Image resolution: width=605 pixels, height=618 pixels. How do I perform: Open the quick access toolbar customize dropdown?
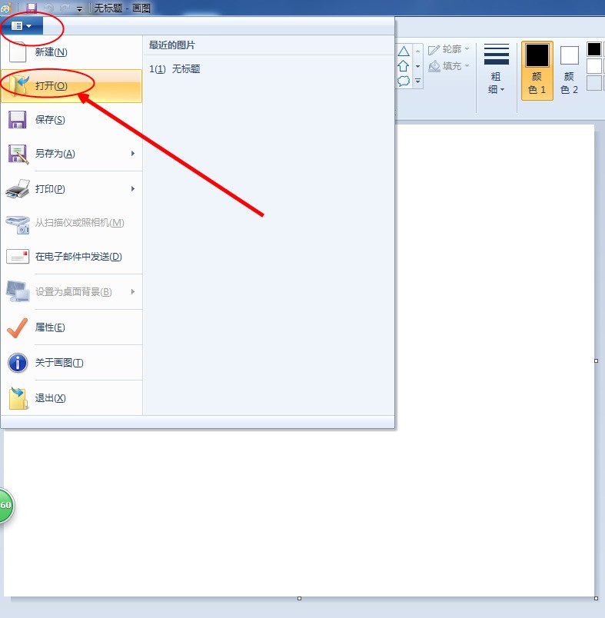coord(80,8)
